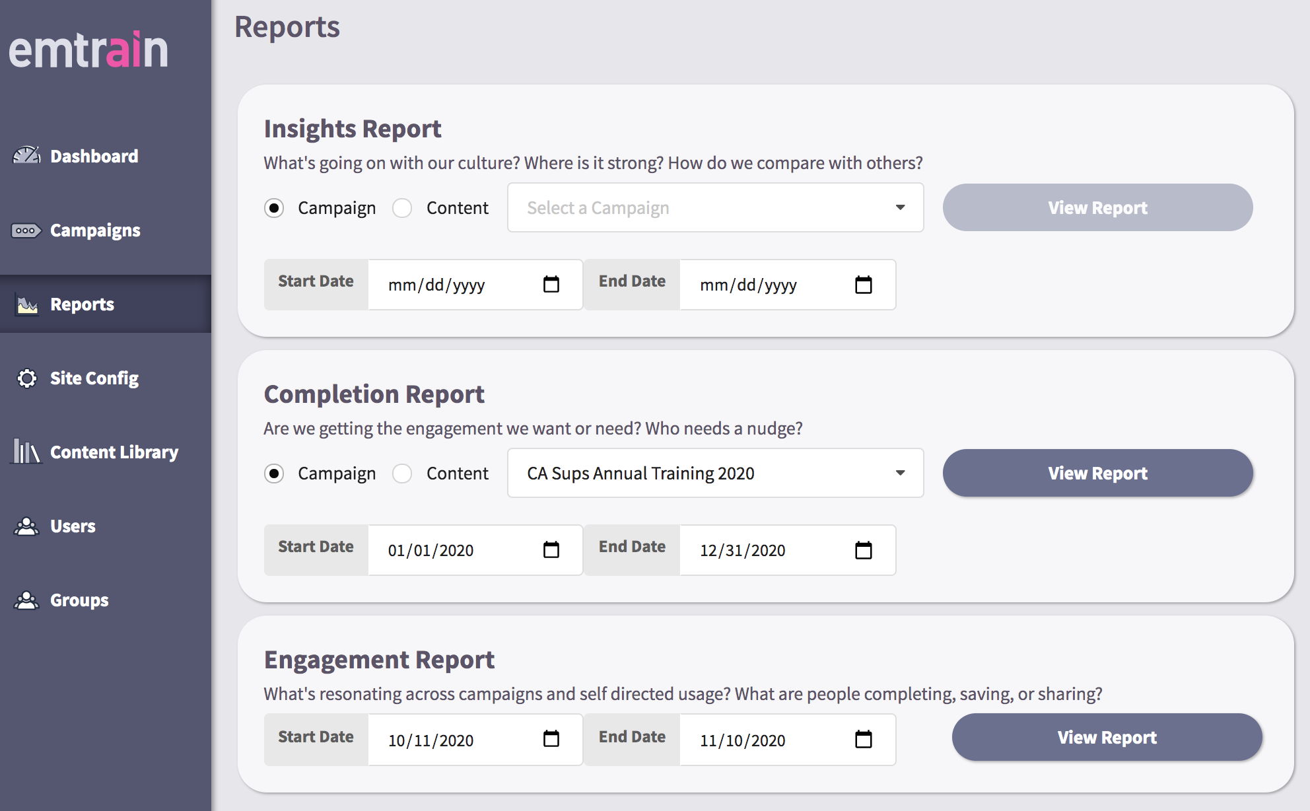This screenshot has width=1310, height=811.
Task: Click View Report for Engagement Report
Action: [x=1107, y=737]
